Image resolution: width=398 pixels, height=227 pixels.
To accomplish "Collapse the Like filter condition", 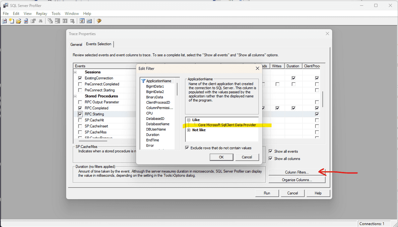I will pyautogui.click(x=189, y=120).
